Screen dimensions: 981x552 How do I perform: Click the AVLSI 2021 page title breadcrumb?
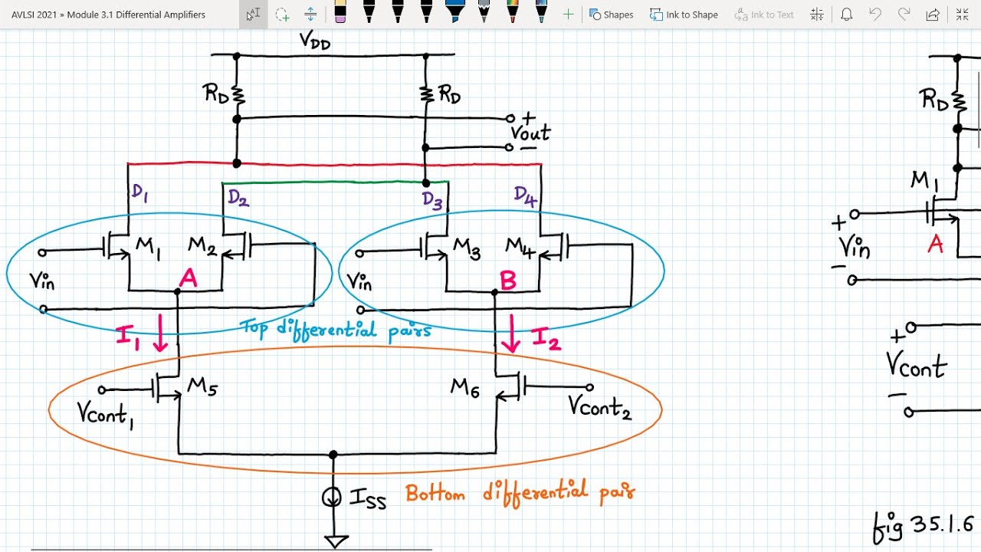pos(108,15)
